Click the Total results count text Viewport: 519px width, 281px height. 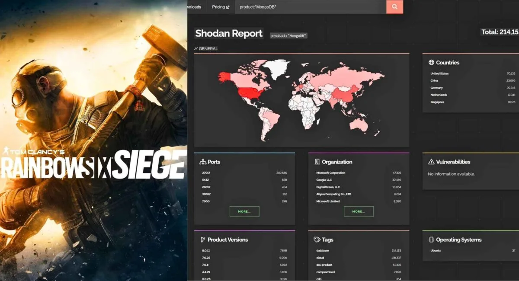coord(500,32)
